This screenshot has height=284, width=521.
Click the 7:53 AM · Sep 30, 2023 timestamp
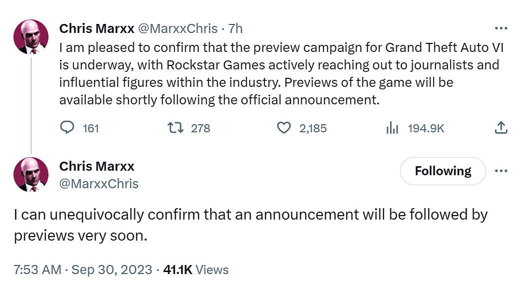click(x=83, y=270)
